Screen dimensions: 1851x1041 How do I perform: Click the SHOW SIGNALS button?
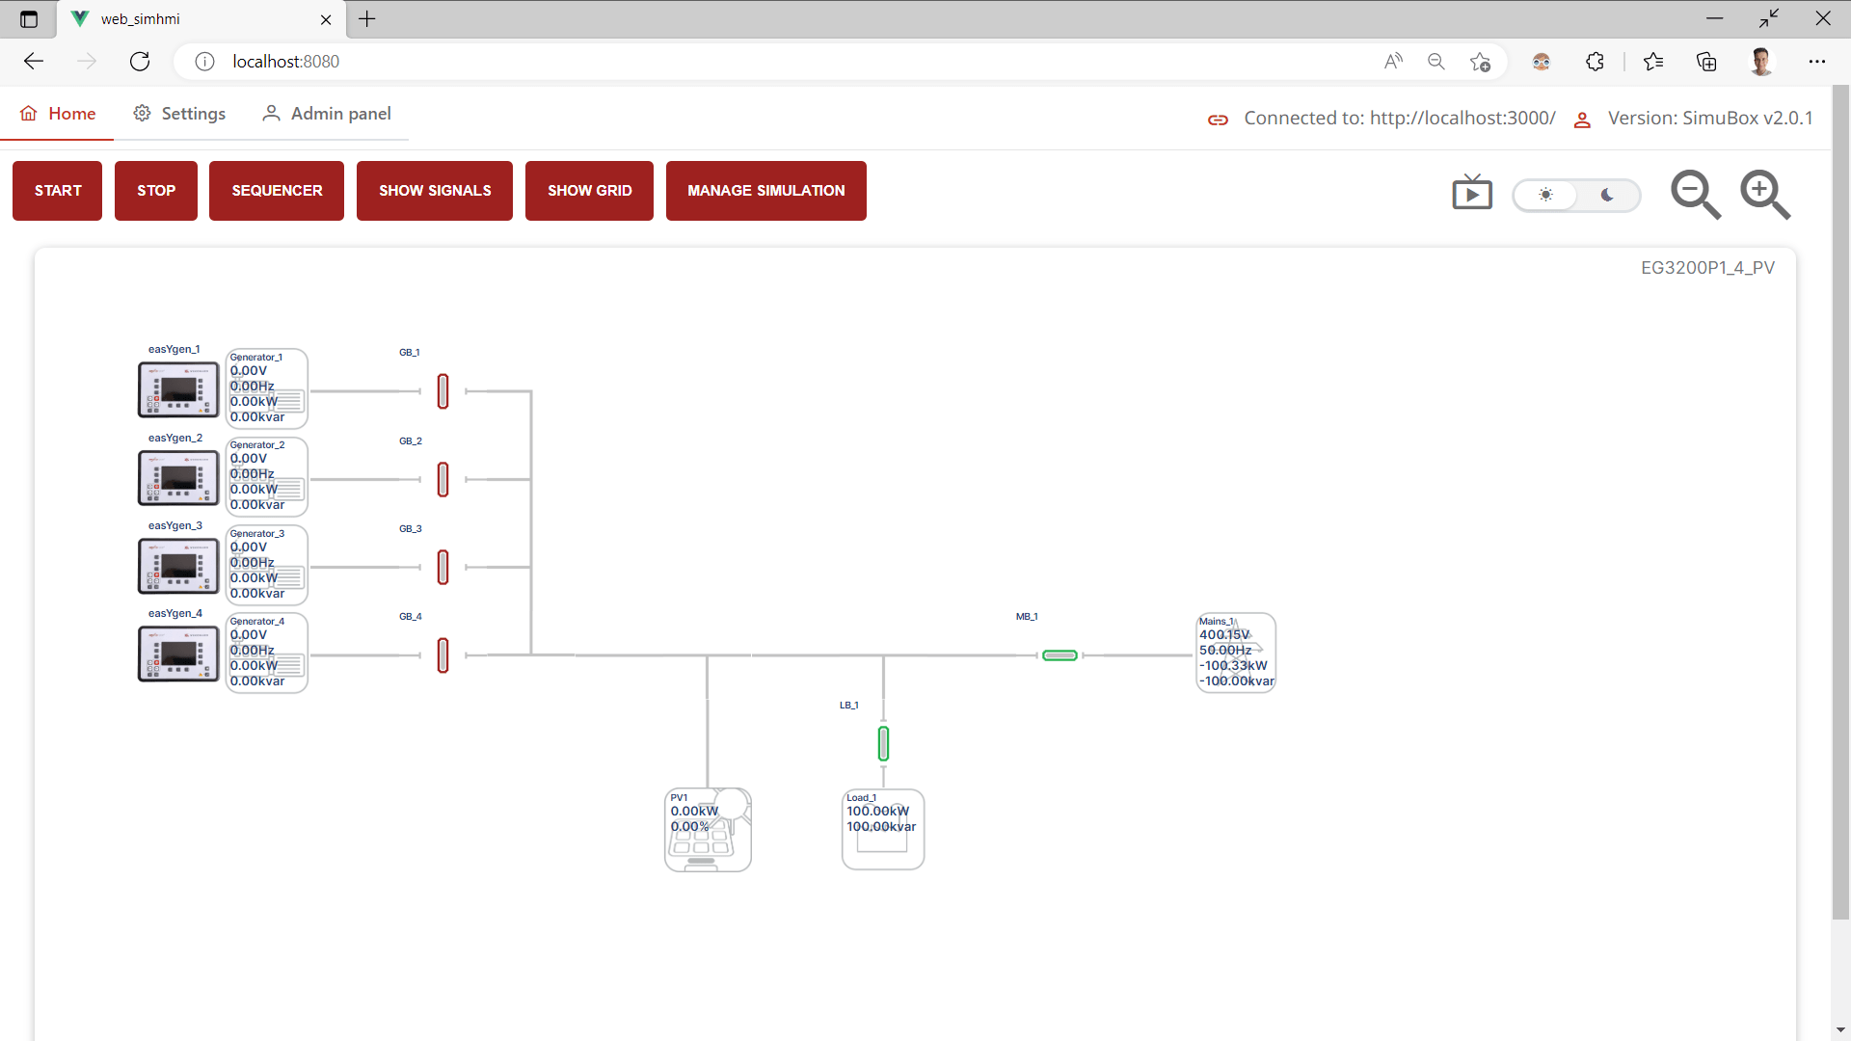click(435, 191)
